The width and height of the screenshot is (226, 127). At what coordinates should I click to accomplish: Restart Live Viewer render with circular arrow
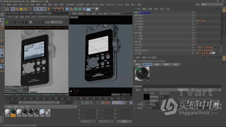pos(11,22)
